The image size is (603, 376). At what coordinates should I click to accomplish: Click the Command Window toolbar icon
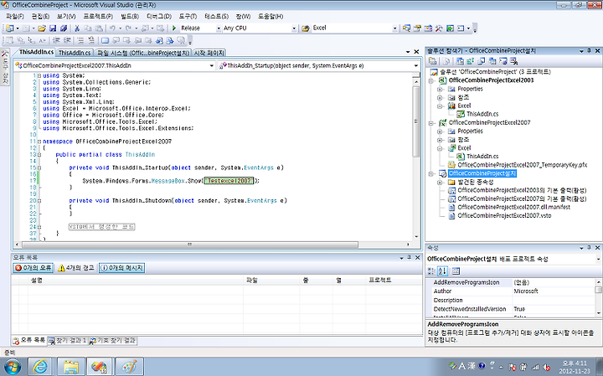coord(461,28)
